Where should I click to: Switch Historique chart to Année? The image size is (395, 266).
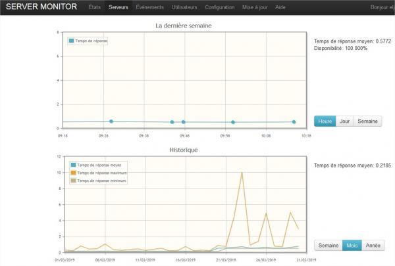[373, 245]
